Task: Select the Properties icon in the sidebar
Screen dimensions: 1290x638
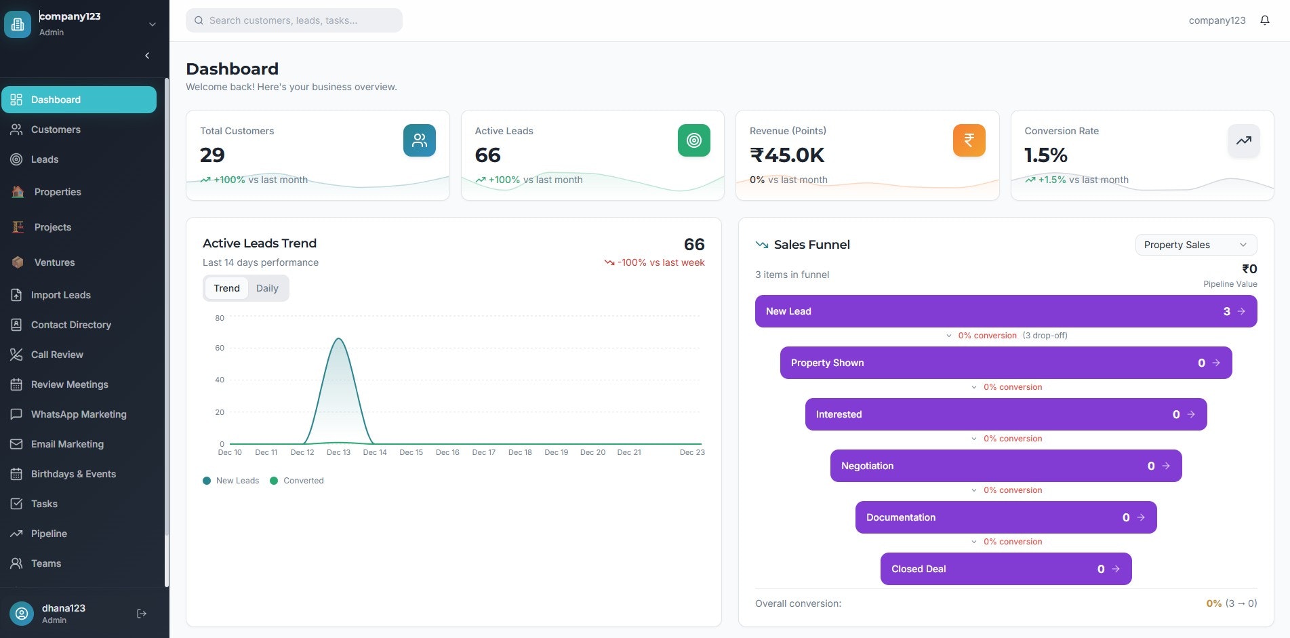Action: (x=17, y=192)
